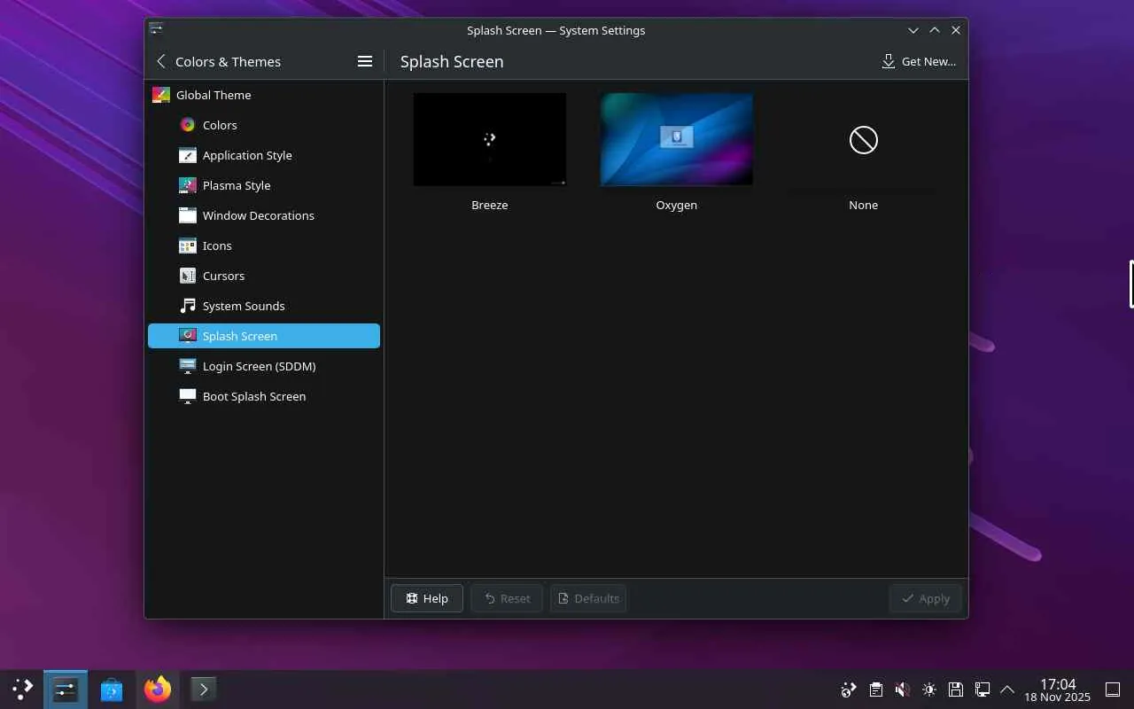Viewport: 1134px width, 709px height.
Task: Expand the hidden system tray icons
Action: click(x=1007, y=690)
